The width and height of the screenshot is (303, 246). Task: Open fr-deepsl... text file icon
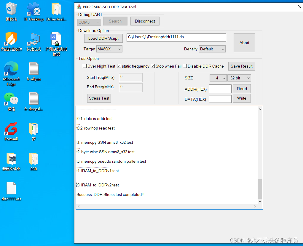(x=34, y=101)
